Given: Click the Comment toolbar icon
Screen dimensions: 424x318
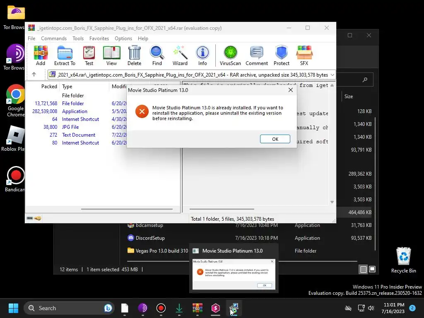Looking at the screenshot, I should [x=257, y=55].
